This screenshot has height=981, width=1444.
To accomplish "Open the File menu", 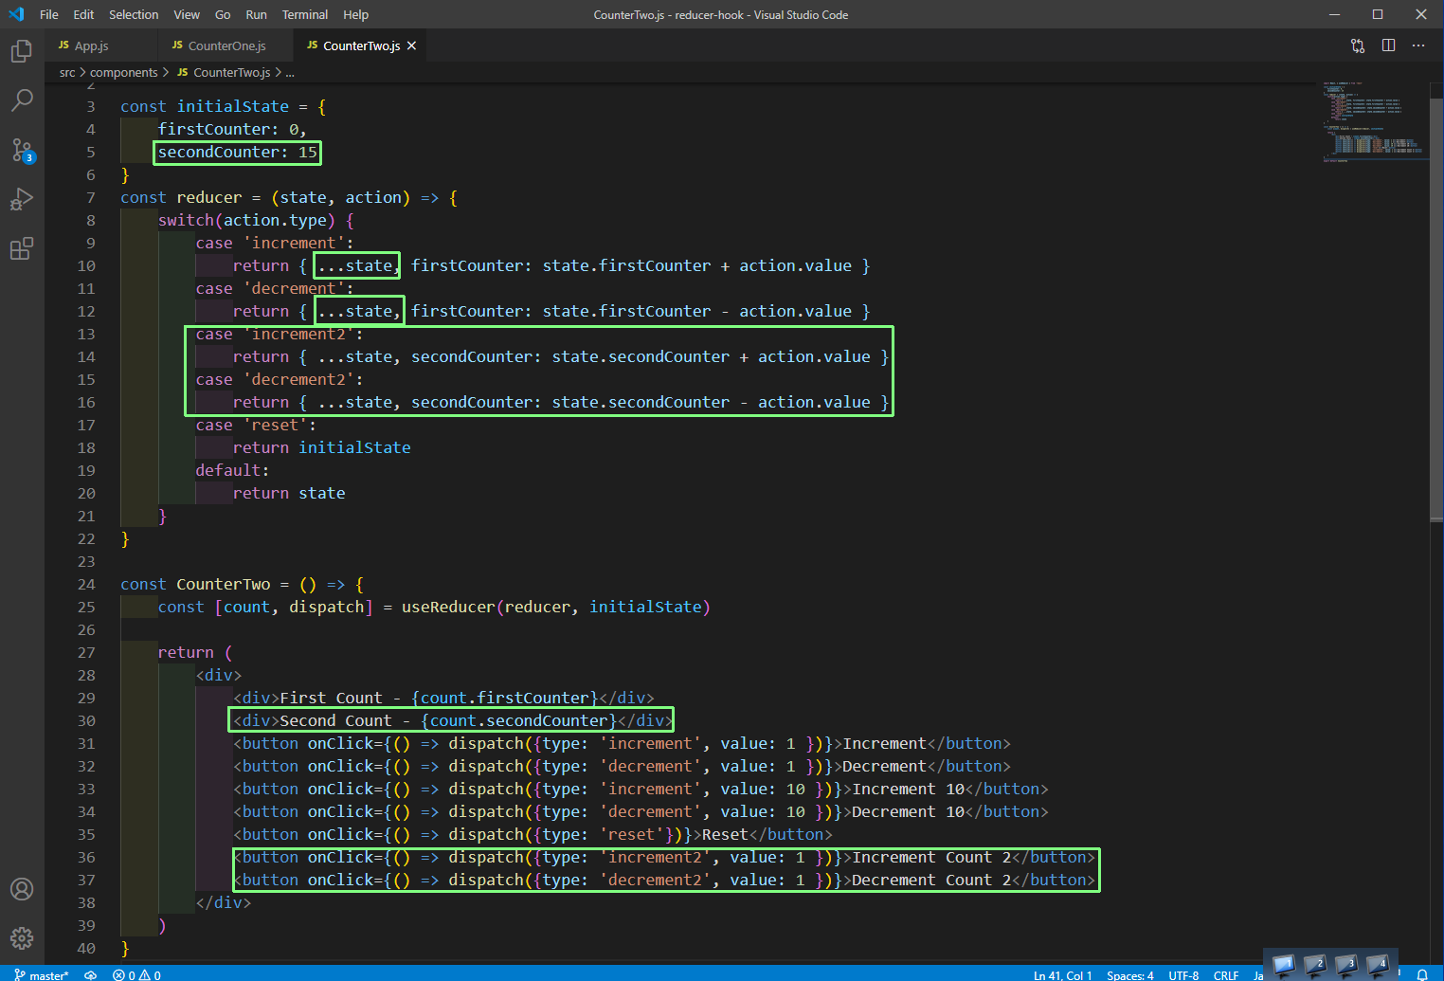I will click(49, 14).
